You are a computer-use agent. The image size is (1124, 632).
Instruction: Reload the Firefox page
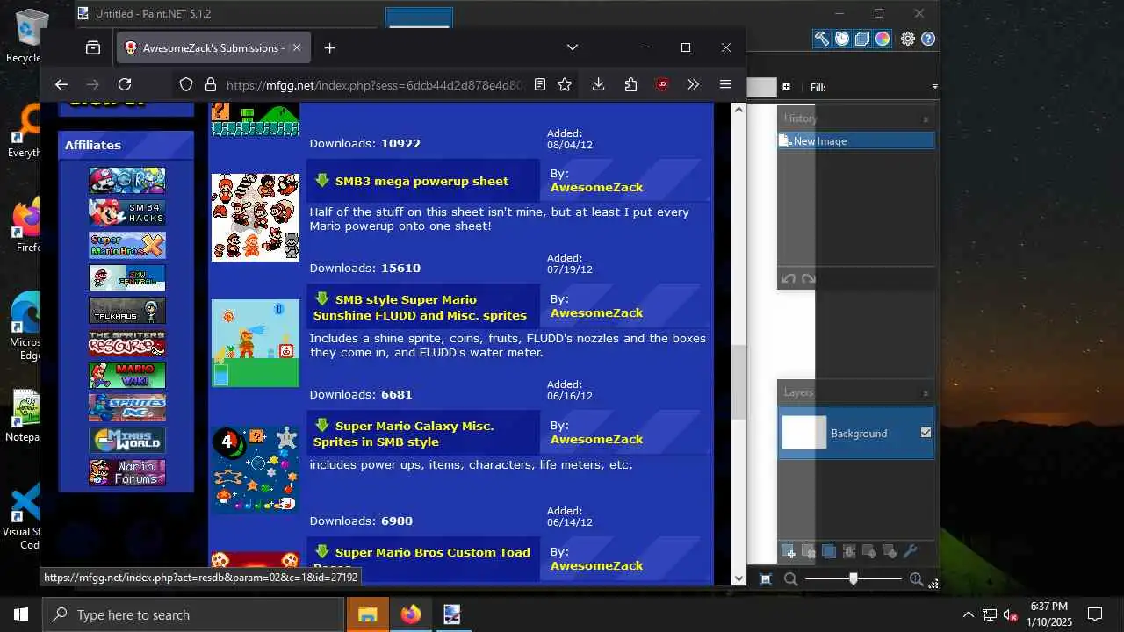click(125, 84)
